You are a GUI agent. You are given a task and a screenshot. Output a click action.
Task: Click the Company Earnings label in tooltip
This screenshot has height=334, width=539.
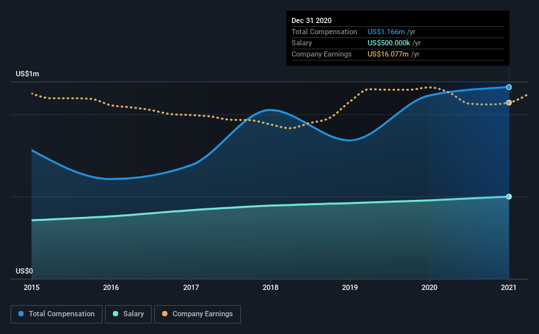322,54
